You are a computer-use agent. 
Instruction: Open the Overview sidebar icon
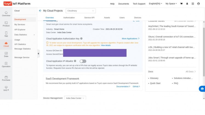(6, 14)
